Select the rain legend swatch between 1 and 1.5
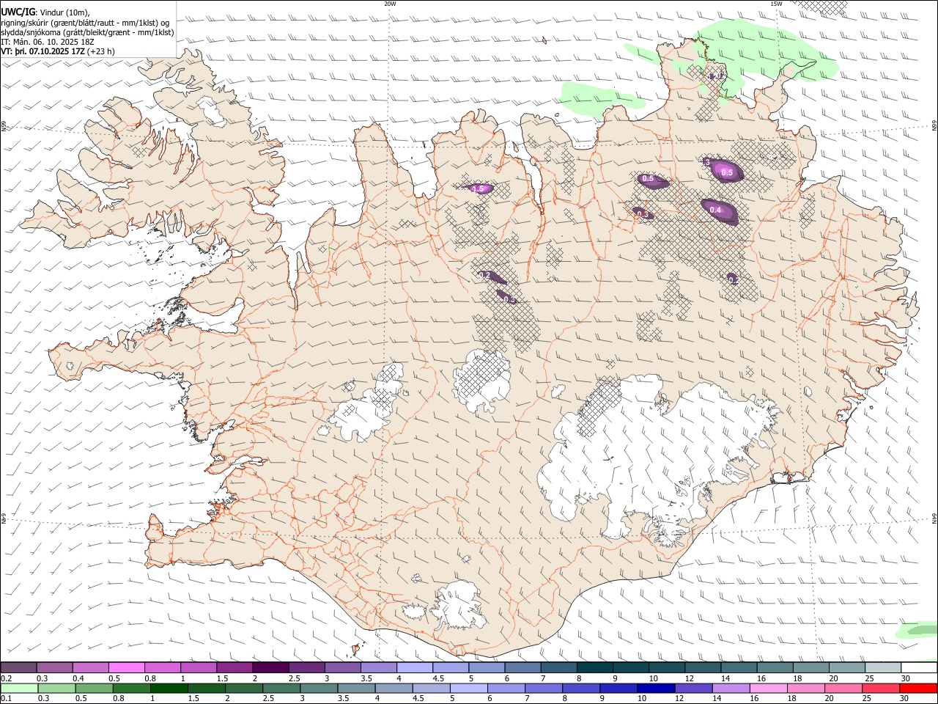 tap(169, 688)
